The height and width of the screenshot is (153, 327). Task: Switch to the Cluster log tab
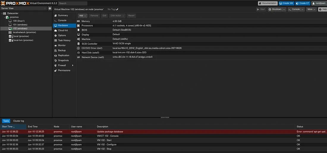pos(18,121)
